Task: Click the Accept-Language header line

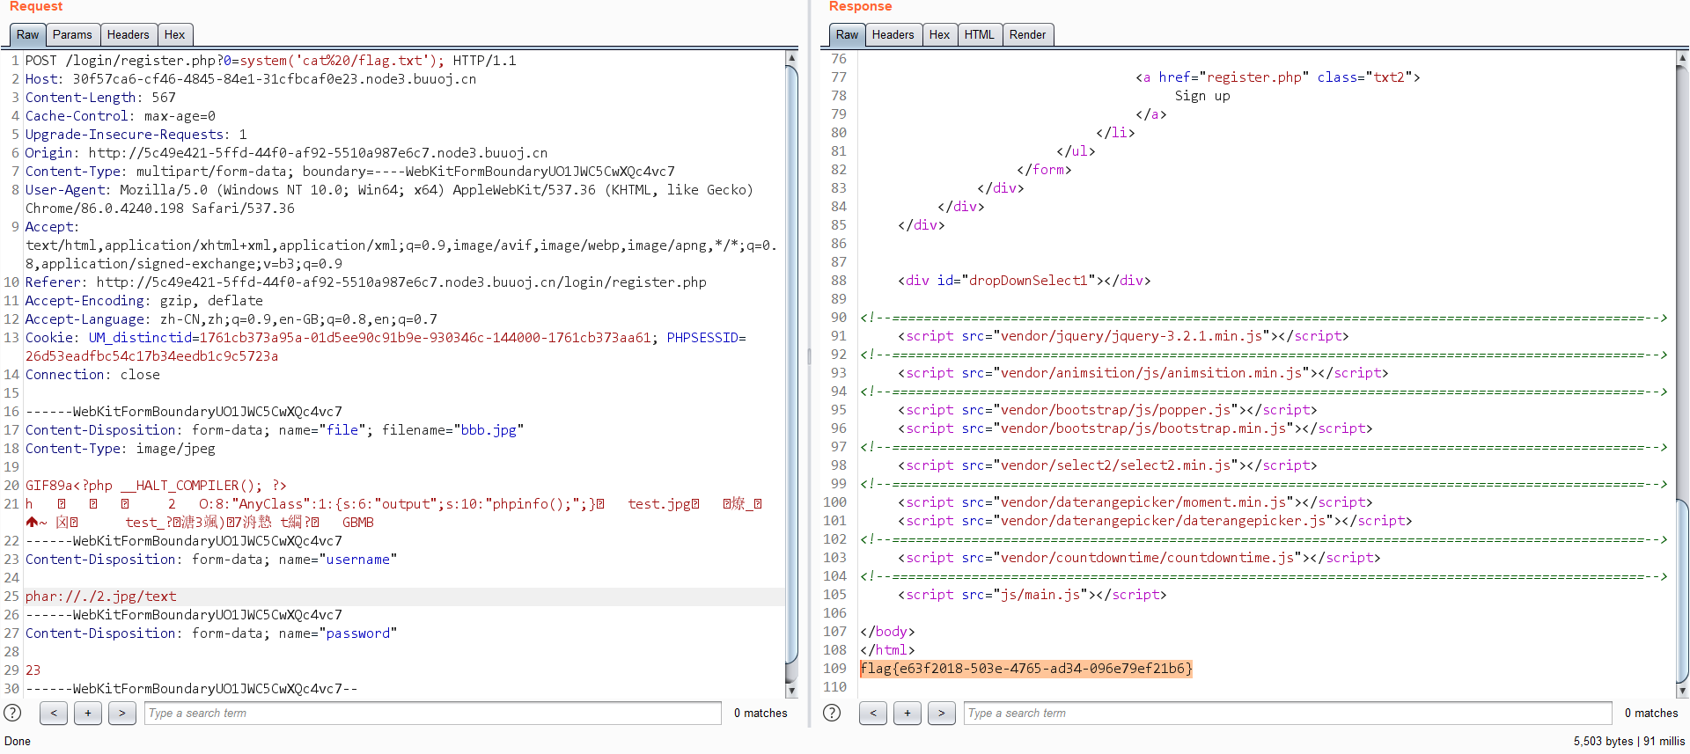Action: pyautogui.click(x=231, y=319)
